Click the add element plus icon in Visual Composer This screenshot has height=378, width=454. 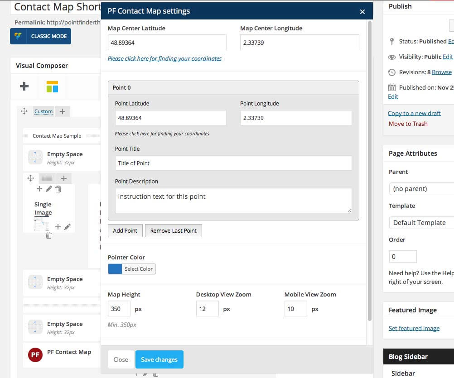(24, 86)
